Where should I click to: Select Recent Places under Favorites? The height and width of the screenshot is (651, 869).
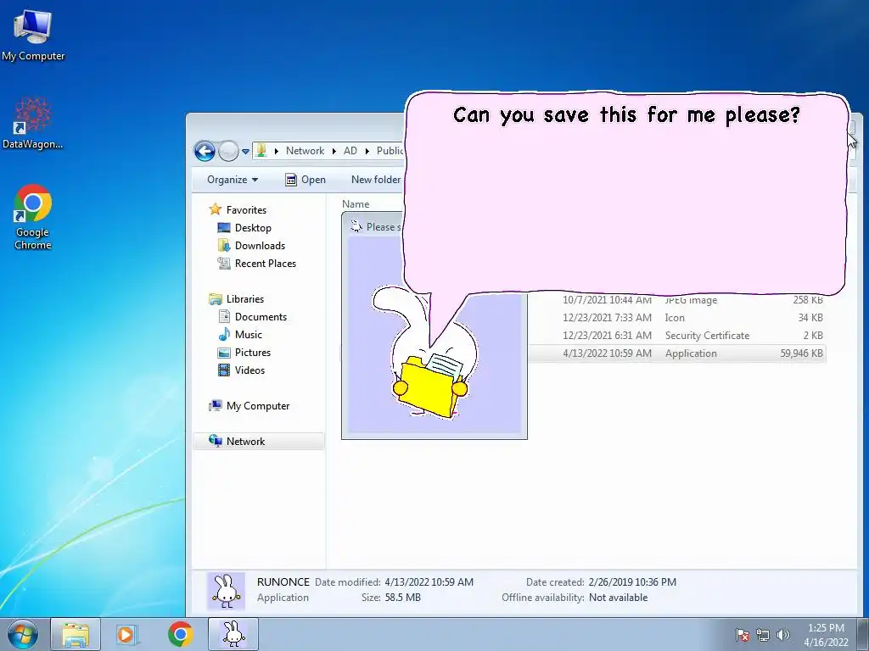tap(266, 263)
